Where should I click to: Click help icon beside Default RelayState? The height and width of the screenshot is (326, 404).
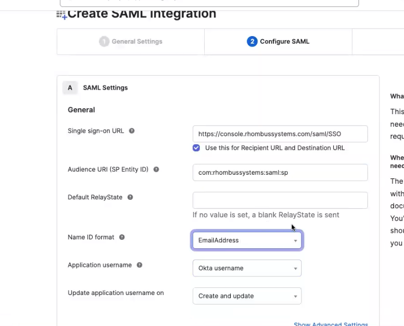pyautogui.click(x=130, y=197)
